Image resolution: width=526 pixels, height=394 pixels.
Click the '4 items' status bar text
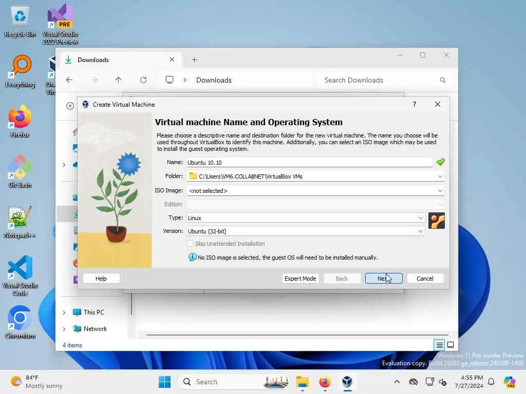tap(72, 345)
